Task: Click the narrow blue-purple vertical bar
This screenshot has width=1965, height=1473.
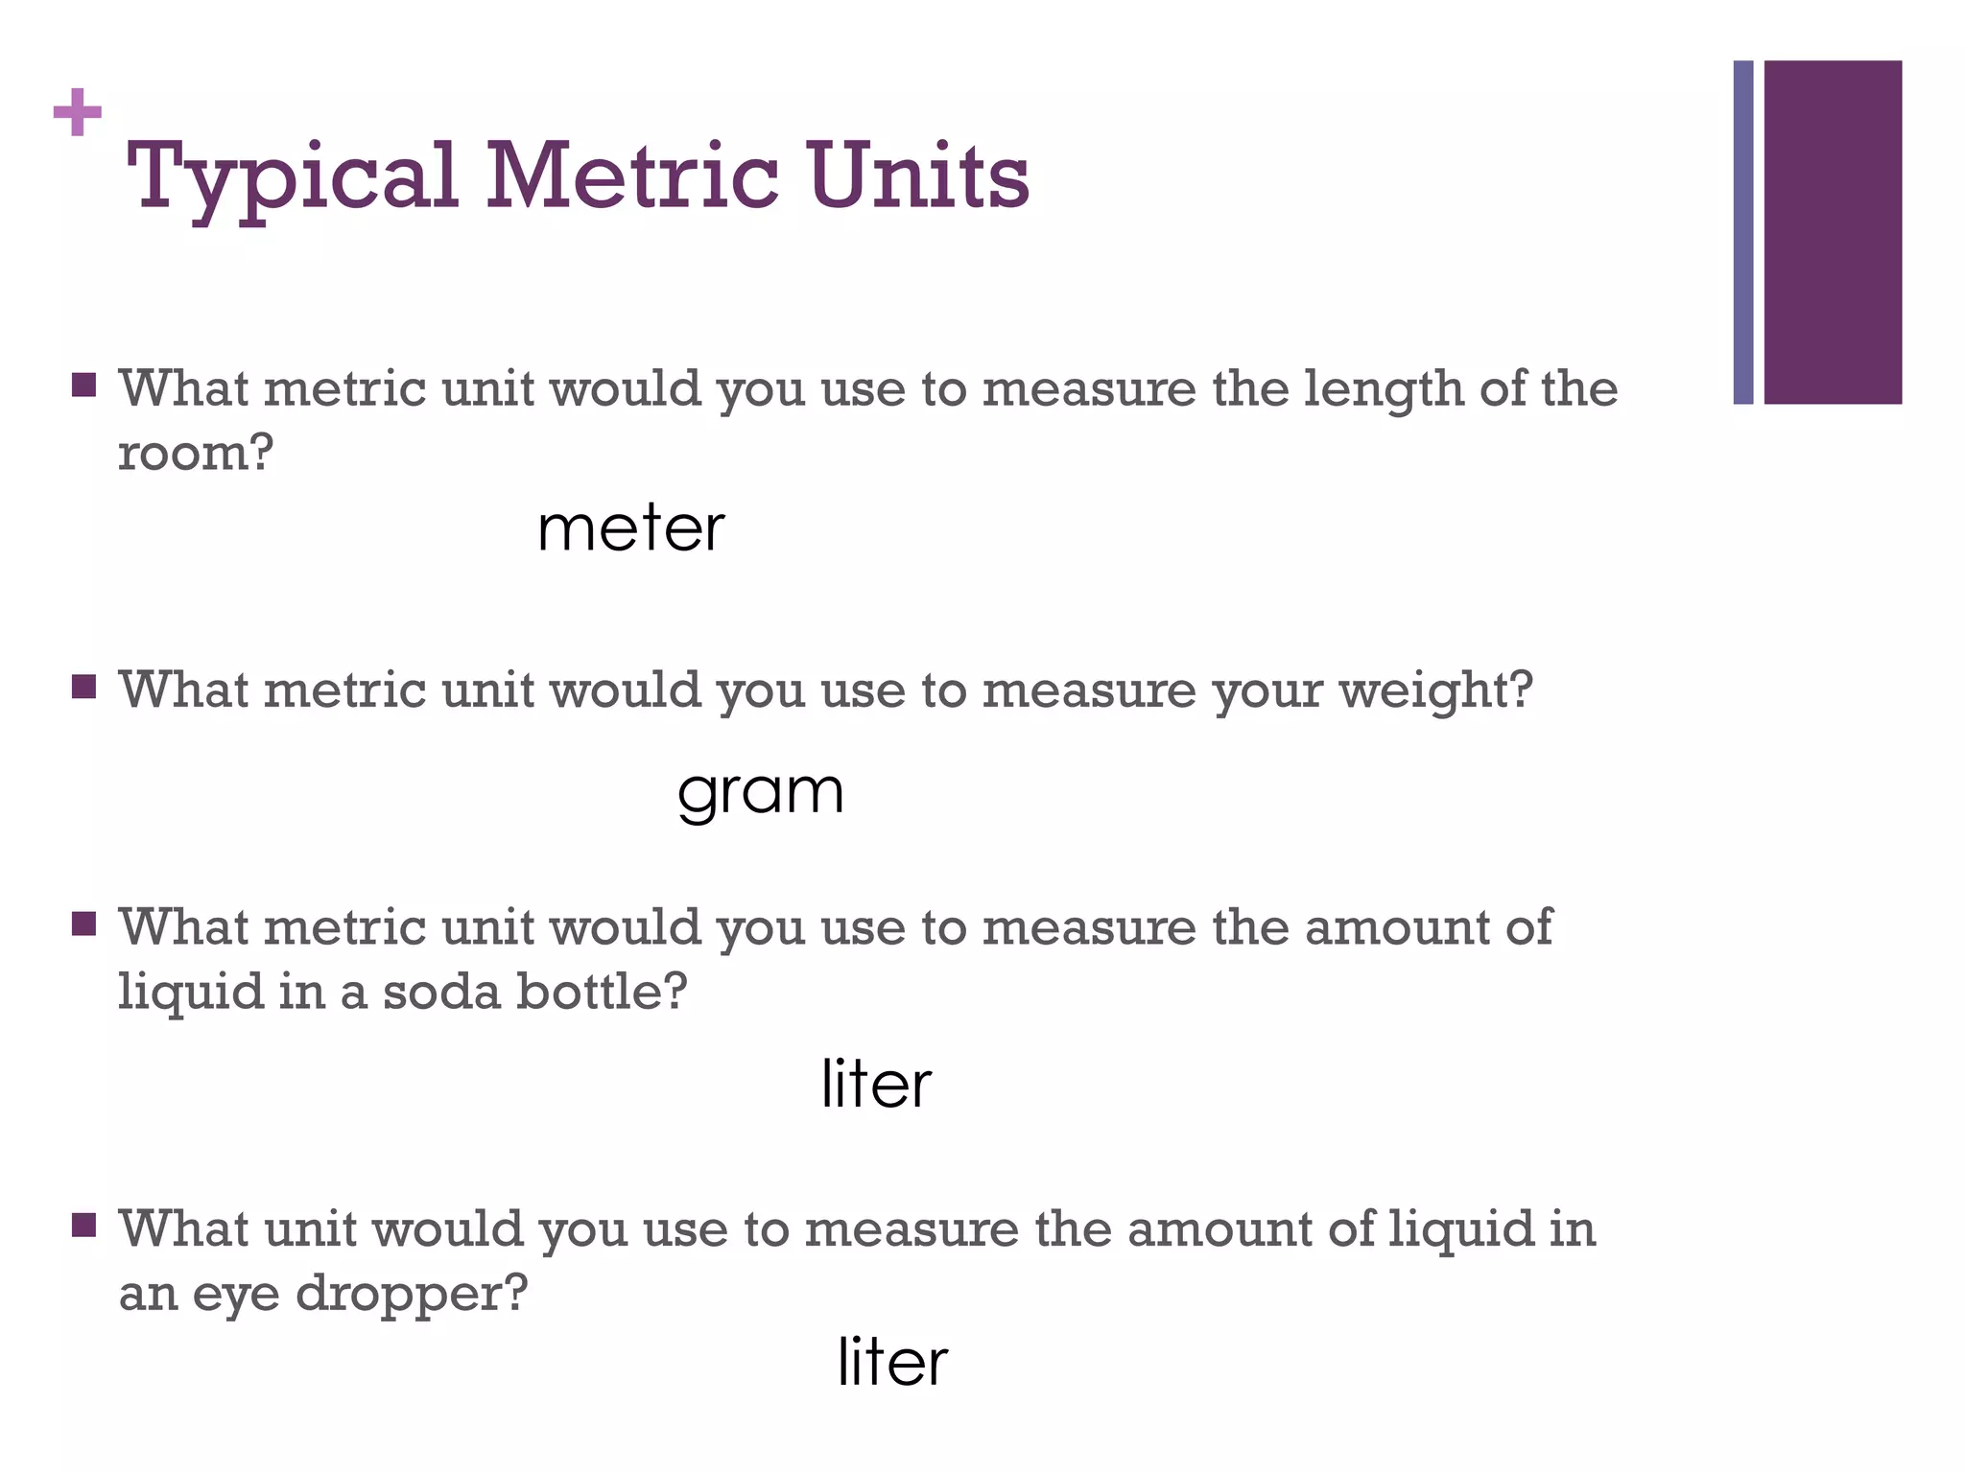Action: click(1743, 232)
